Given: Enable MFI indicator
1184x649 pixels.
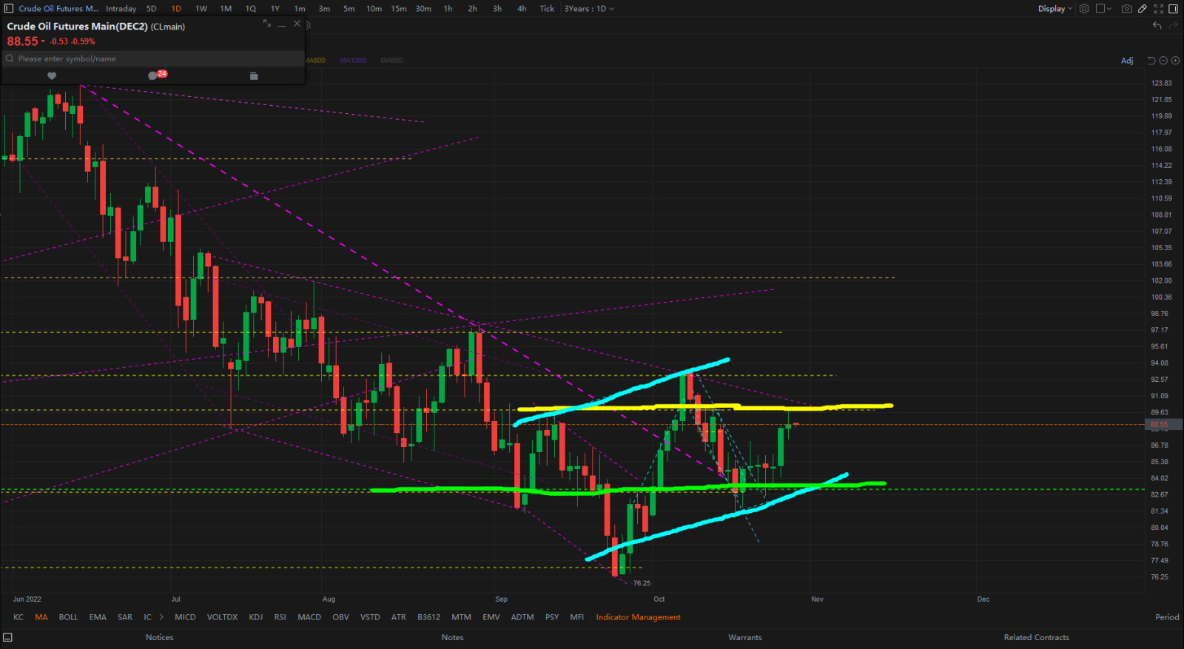Looking at the screenshot, I should (x=576, y=617).
